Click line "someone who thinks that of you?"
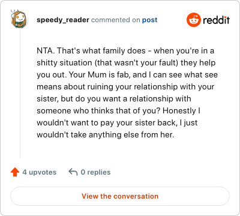240x216 pixels. (x=118, y=111)
